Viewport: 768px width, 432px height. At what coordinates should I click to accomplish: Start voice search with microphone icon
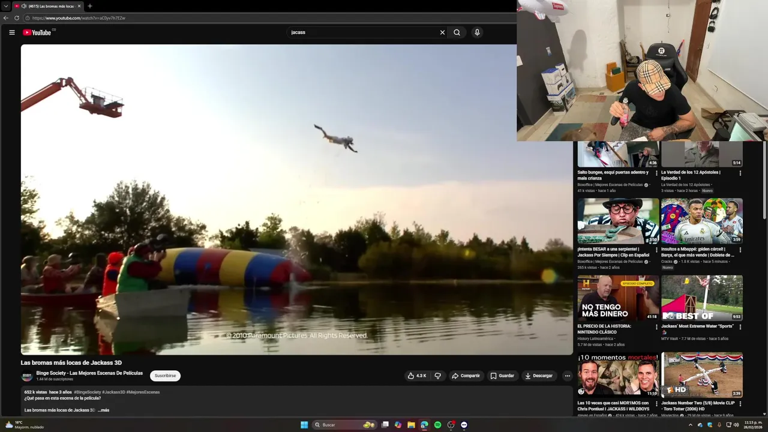coord(477,32)
